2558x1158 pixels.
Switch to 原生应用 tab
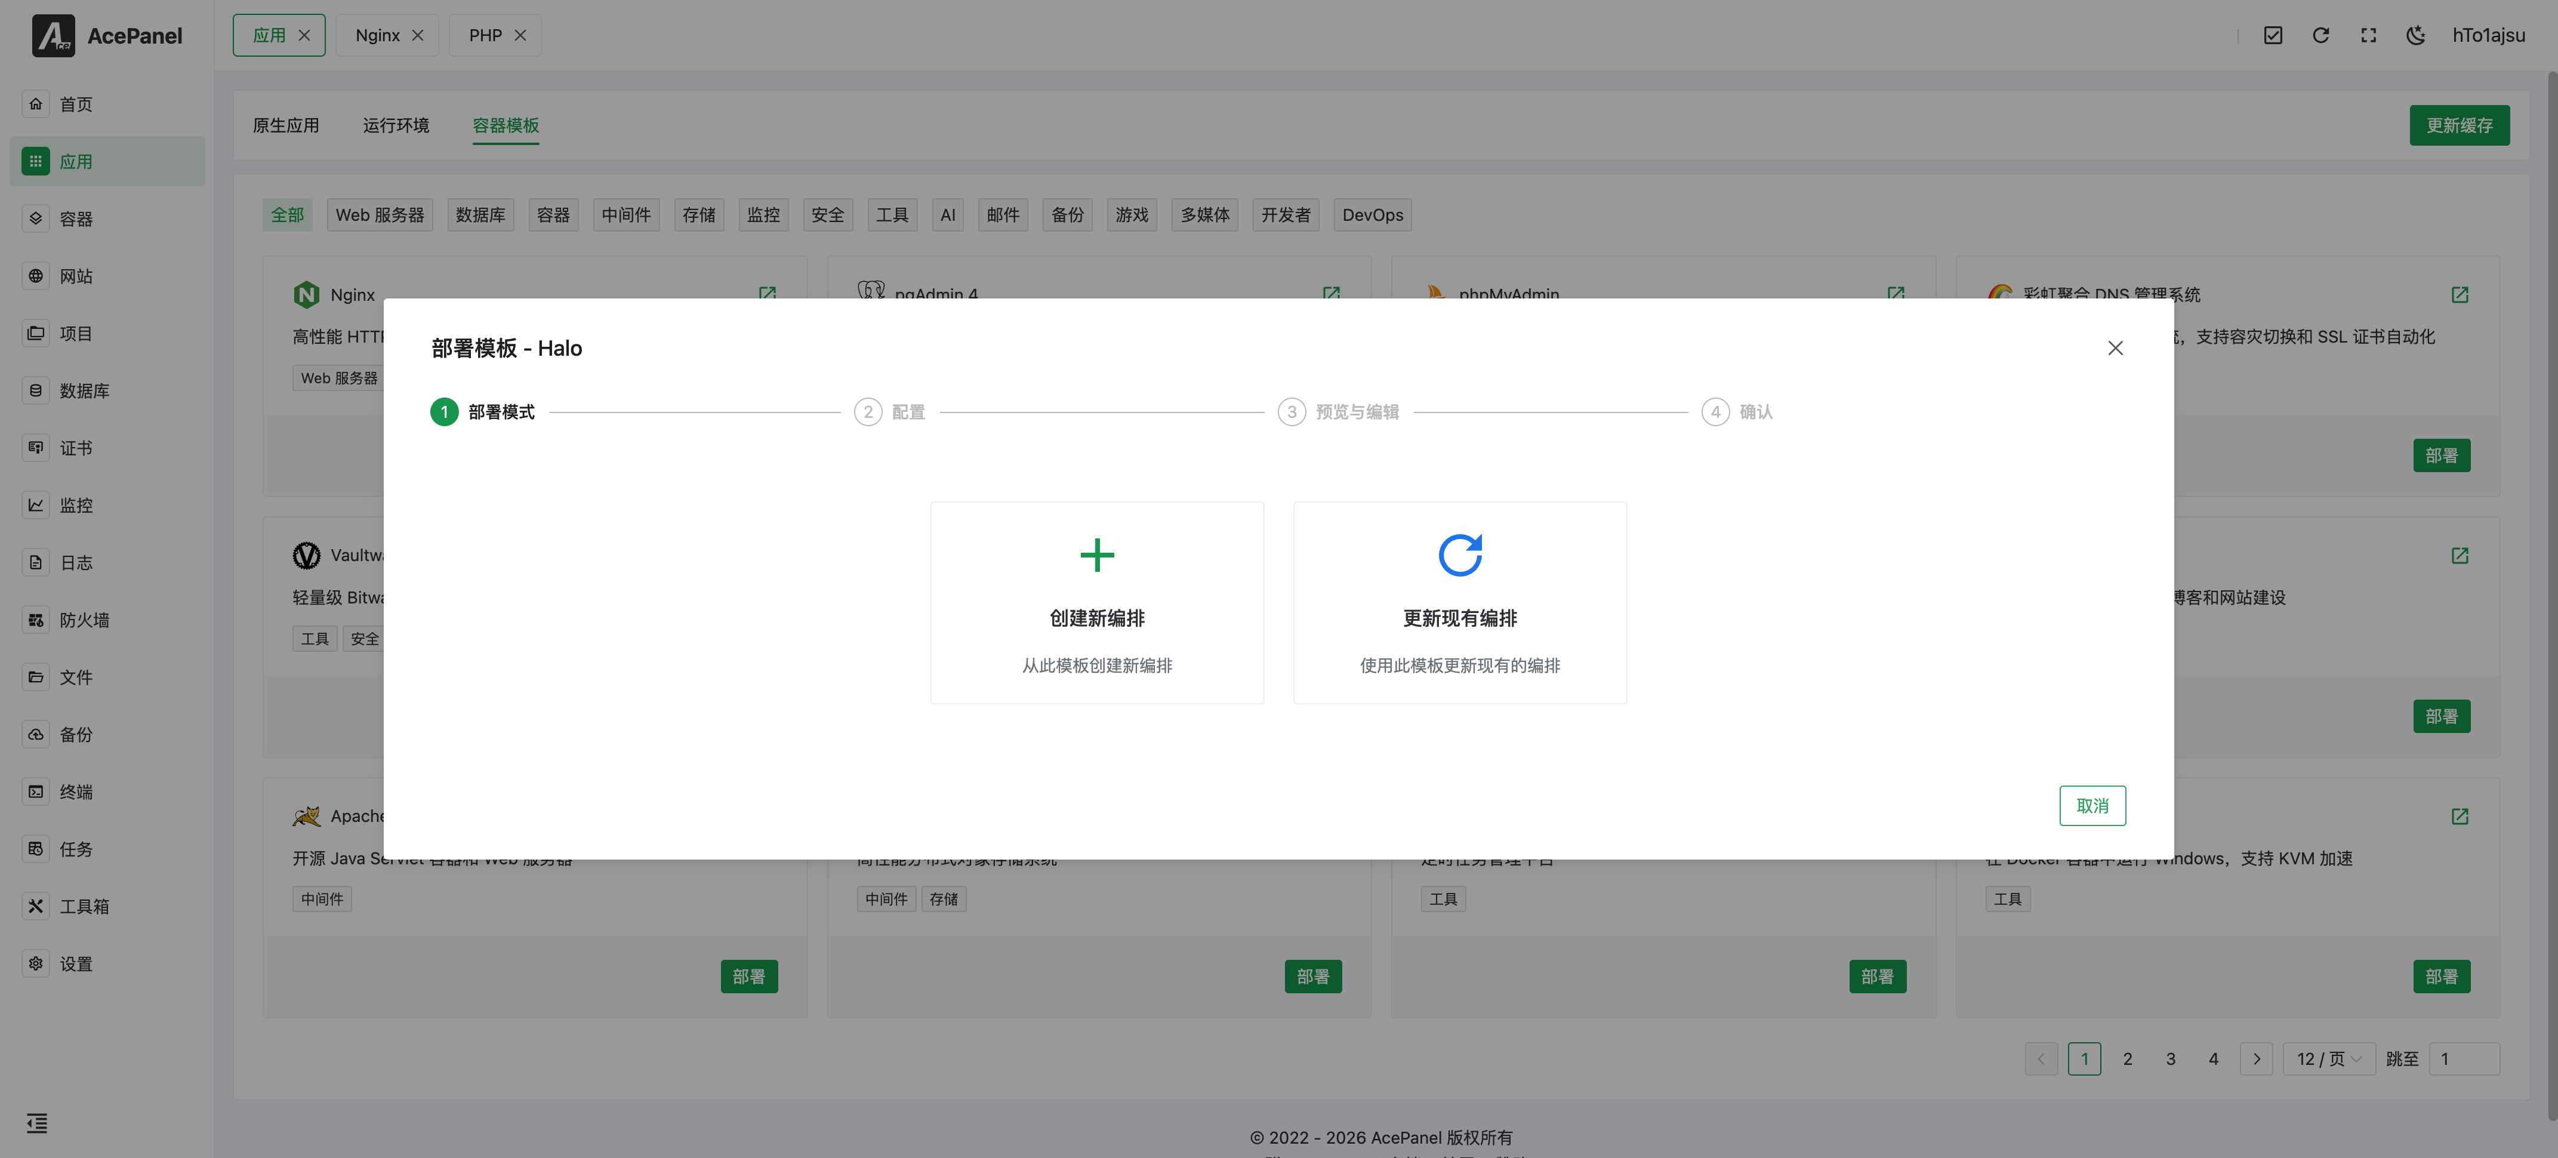point(286,125)
